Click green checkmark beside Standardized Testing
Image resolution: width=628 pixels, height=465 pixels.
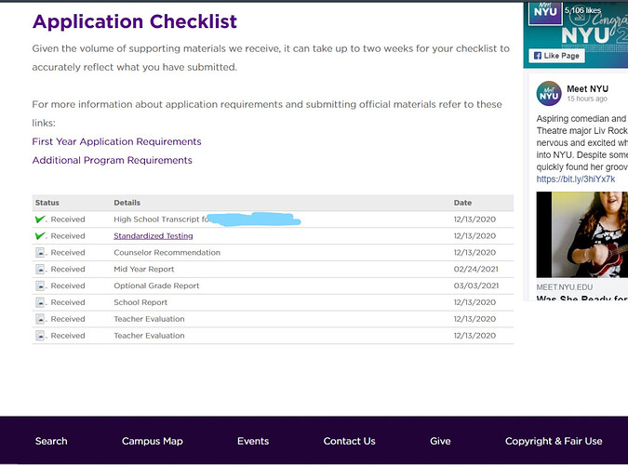[40, 236]
